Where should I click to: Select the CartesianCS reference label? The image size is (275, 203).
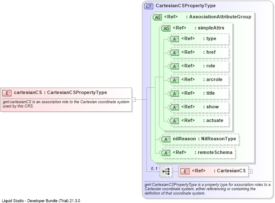pyautogui.click(x=231, y=171)
